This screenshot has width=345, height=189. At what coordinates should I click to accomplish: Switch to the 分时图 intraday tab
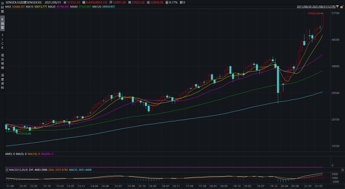[3, 7]
